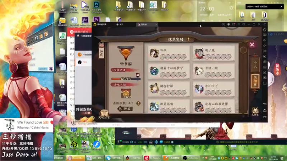Open Adobe After Effects desktop shortcut
287x161 pixels.
85,21
